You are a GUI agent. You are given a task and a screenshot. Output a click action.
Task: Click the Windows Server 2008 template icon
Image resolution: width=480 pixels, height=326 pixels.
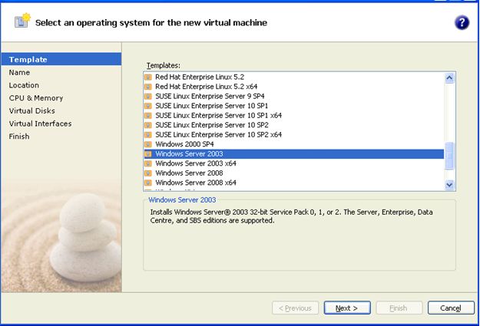[x=149, y=173]
